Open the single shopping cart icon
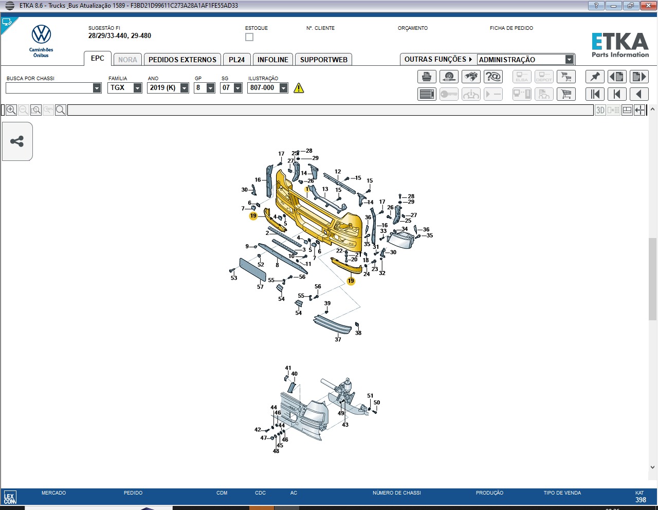This screenshot has height=510, width=658. (x=566, y=94)
